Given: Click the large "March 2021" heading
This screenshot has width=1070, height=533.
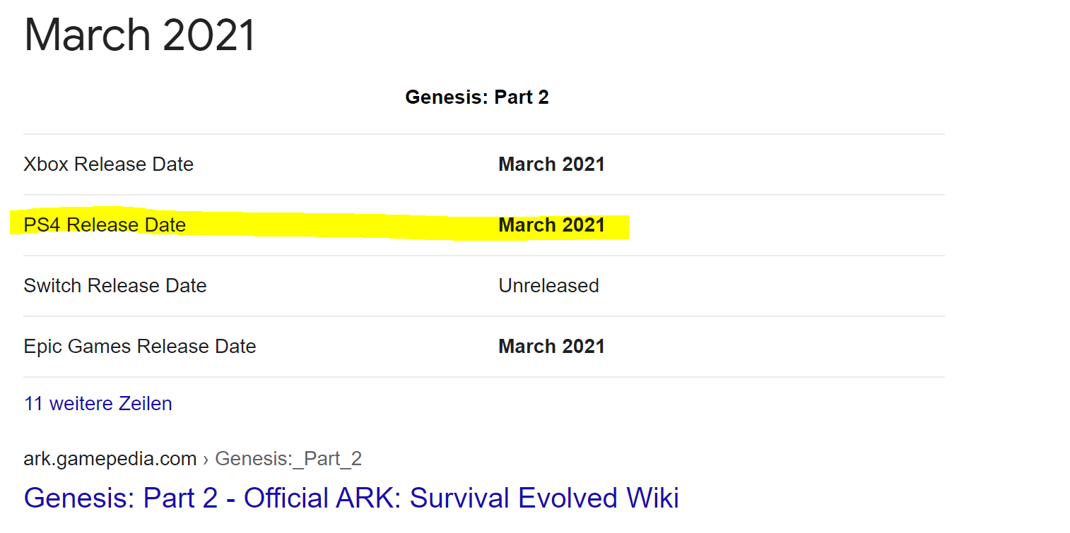Looking at the screenshot, I should point(139,35).
